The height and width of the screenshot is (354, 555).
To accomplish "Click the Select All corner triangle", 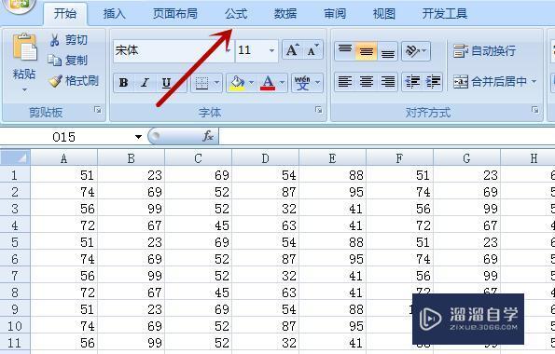I will point(16,157).
